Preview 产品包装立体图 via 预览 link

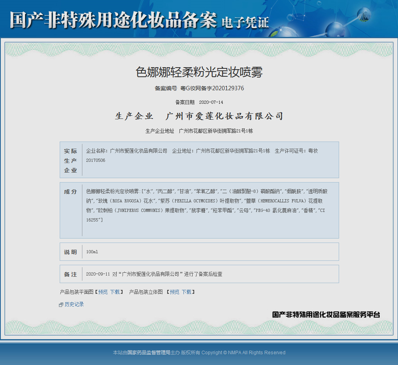click(x=174, y=292)
